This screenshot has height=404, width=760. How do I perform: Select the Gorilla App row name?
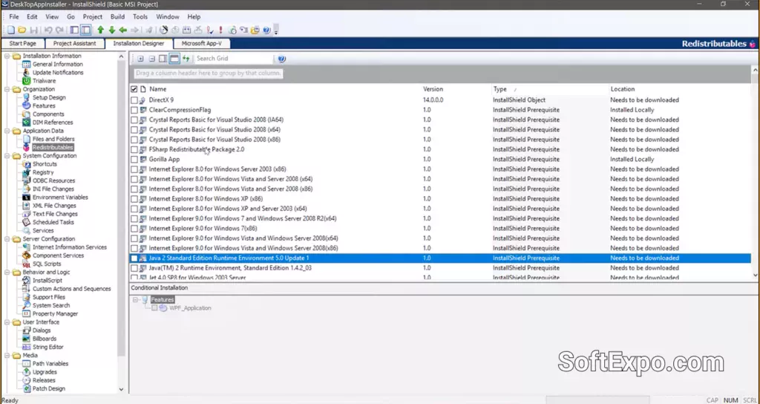164,159
